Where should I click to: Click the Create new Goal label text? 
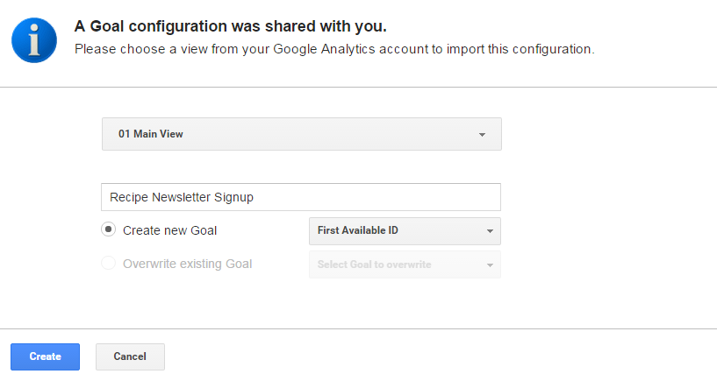[x=169, y=230]
